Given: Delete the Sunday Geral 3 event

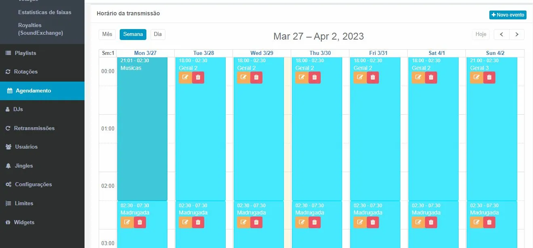Looking at the screenshot, I should coord(489,78).
